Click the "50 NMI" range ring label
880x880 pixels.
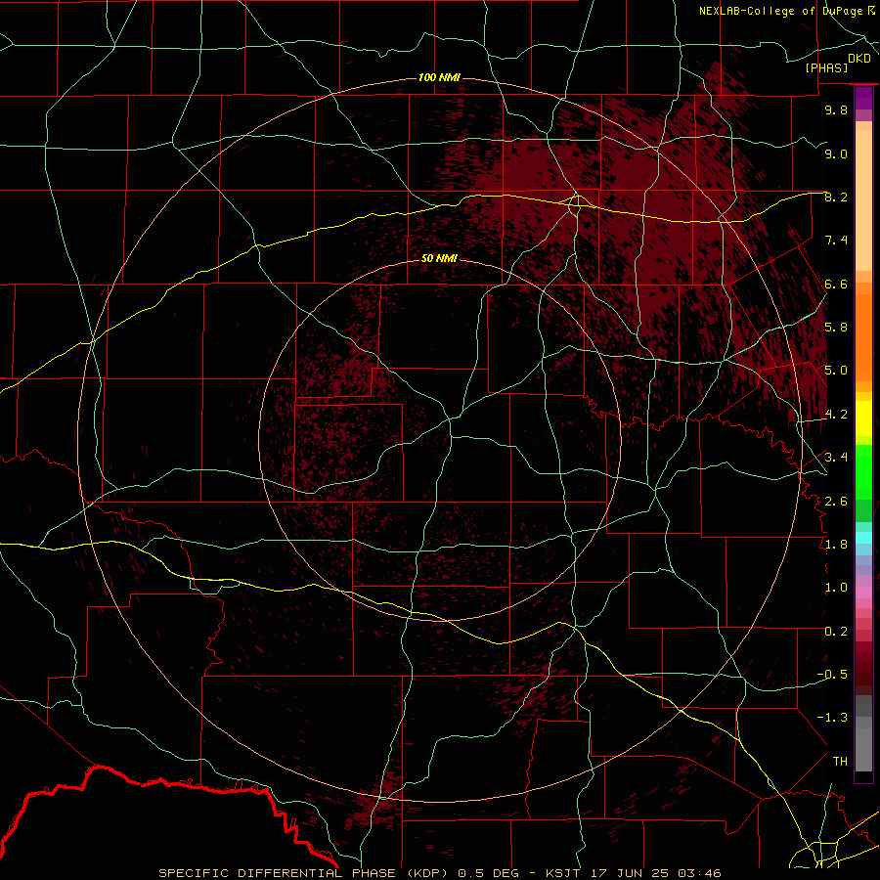(x=439, y=258)
